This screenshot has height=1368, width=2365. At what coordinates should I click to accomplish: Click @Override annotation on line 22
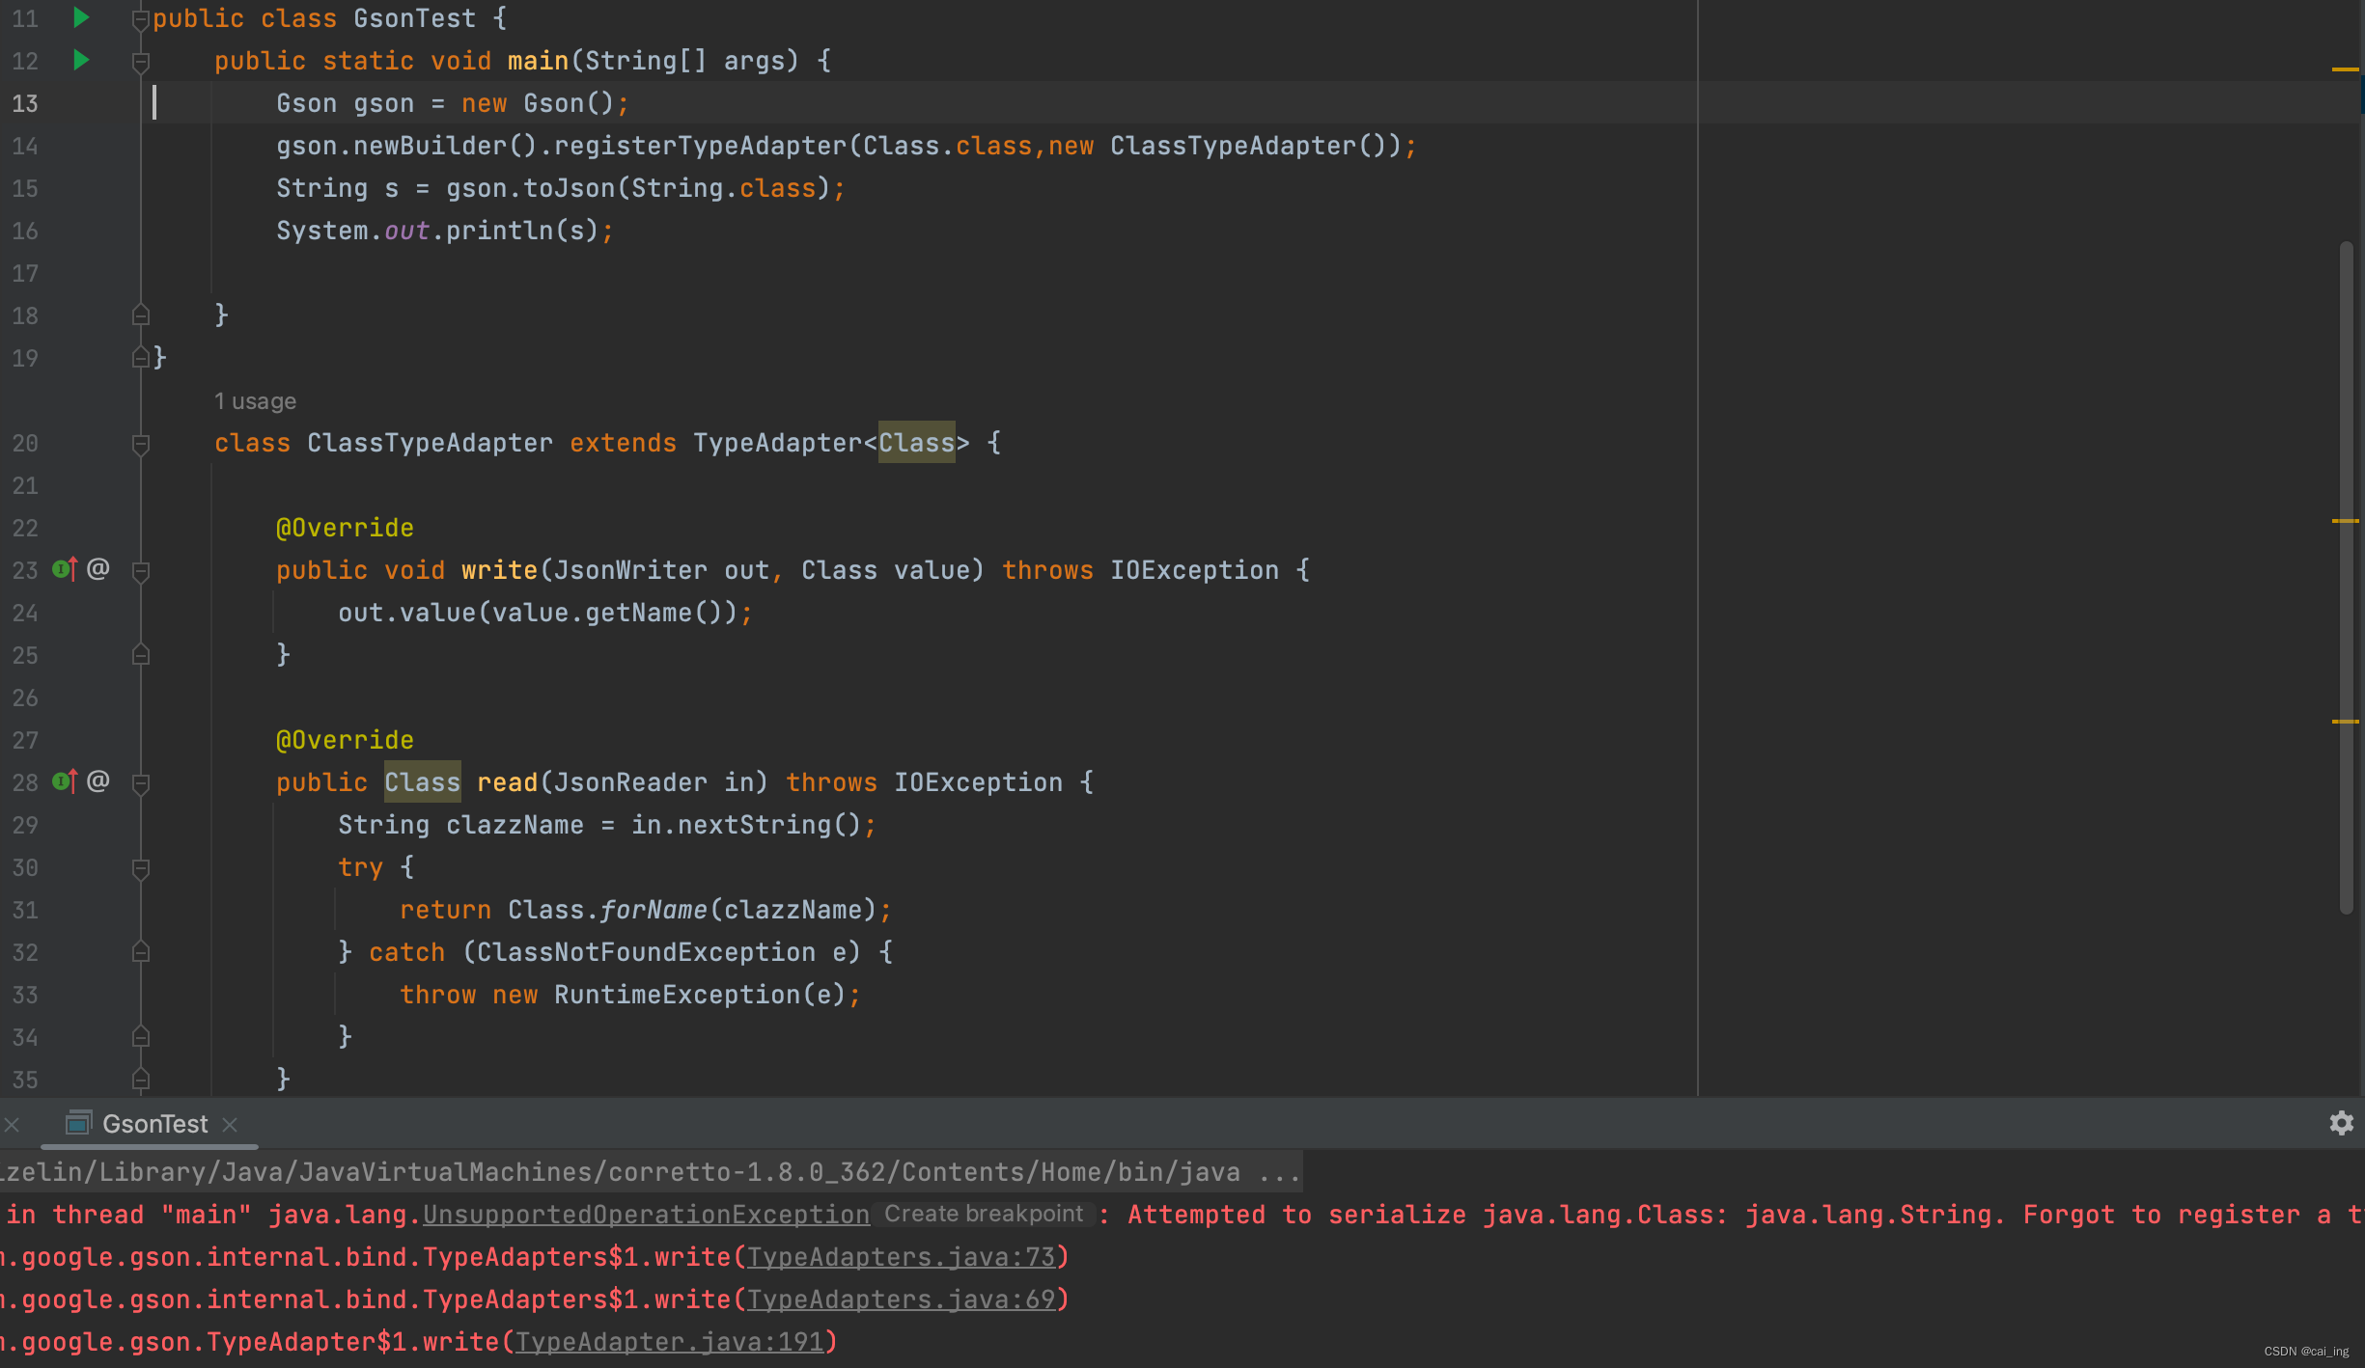tap(345, 528)
